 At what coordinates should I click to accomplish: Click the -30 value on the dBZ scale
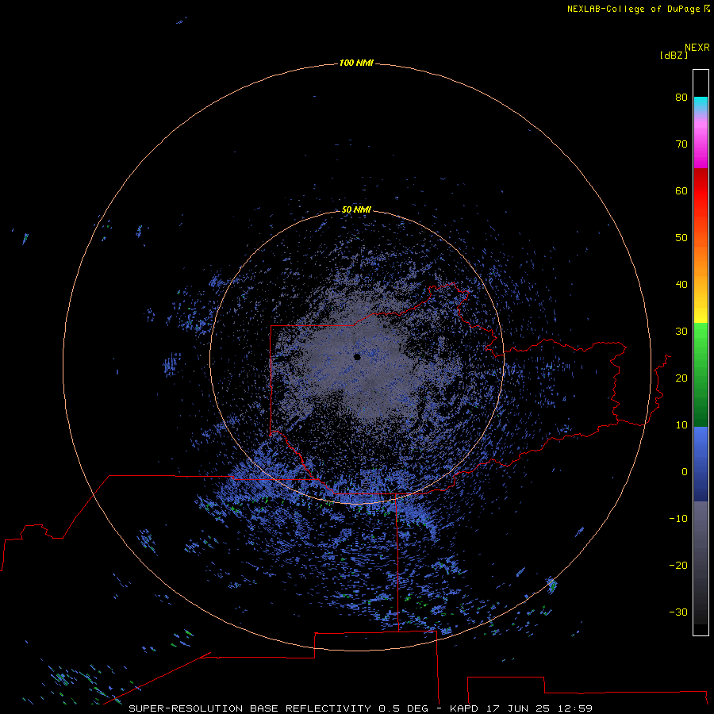pos(678,612)
